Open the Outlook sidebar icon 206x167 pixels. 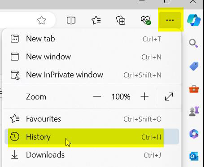coord(194,156)
